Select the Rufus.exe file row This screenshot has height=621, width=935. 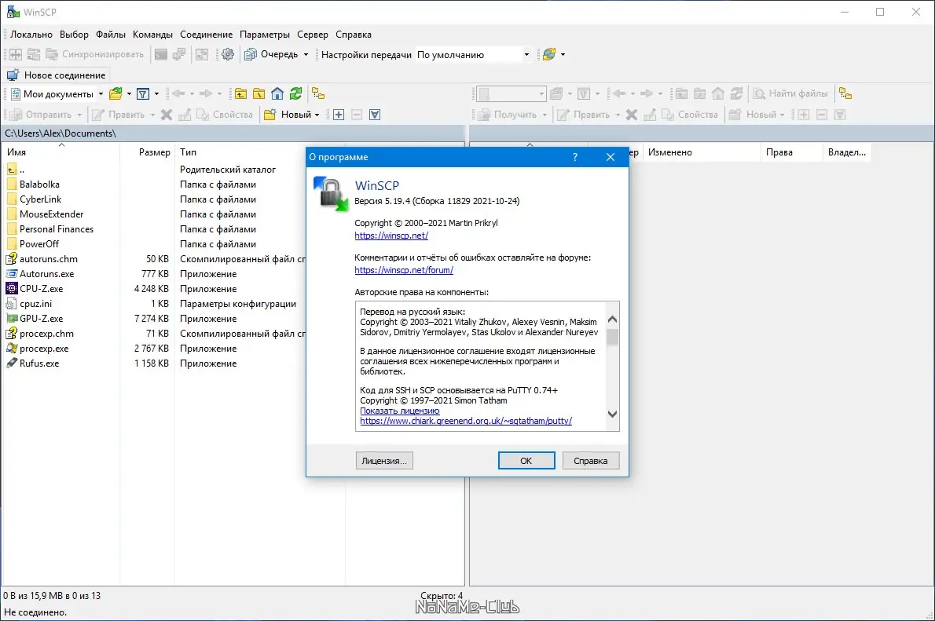(x=38, y=363)
